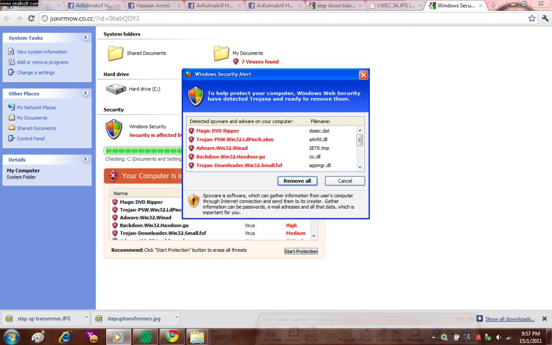Open Shared Documents link in Other Places

(36, 128)
